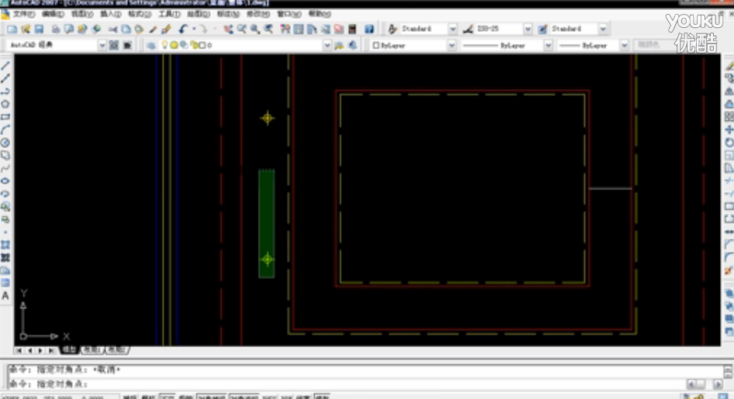
Task: Click the Make Object's Layer Current icon
Action: coord(339,46)
